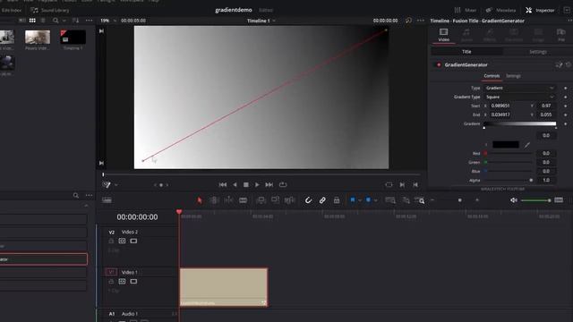This screenshot has height=322, width=573.
Task: Open the Metadata panel
Action: [500, 10]
